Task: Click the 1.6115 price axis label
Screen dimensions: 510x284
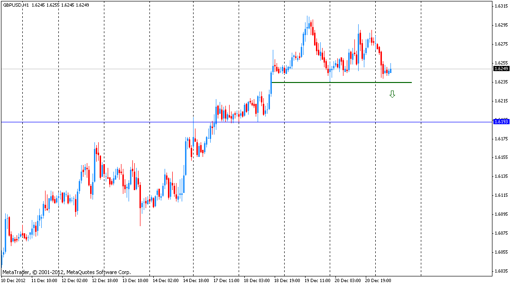Action: (501, 195)
